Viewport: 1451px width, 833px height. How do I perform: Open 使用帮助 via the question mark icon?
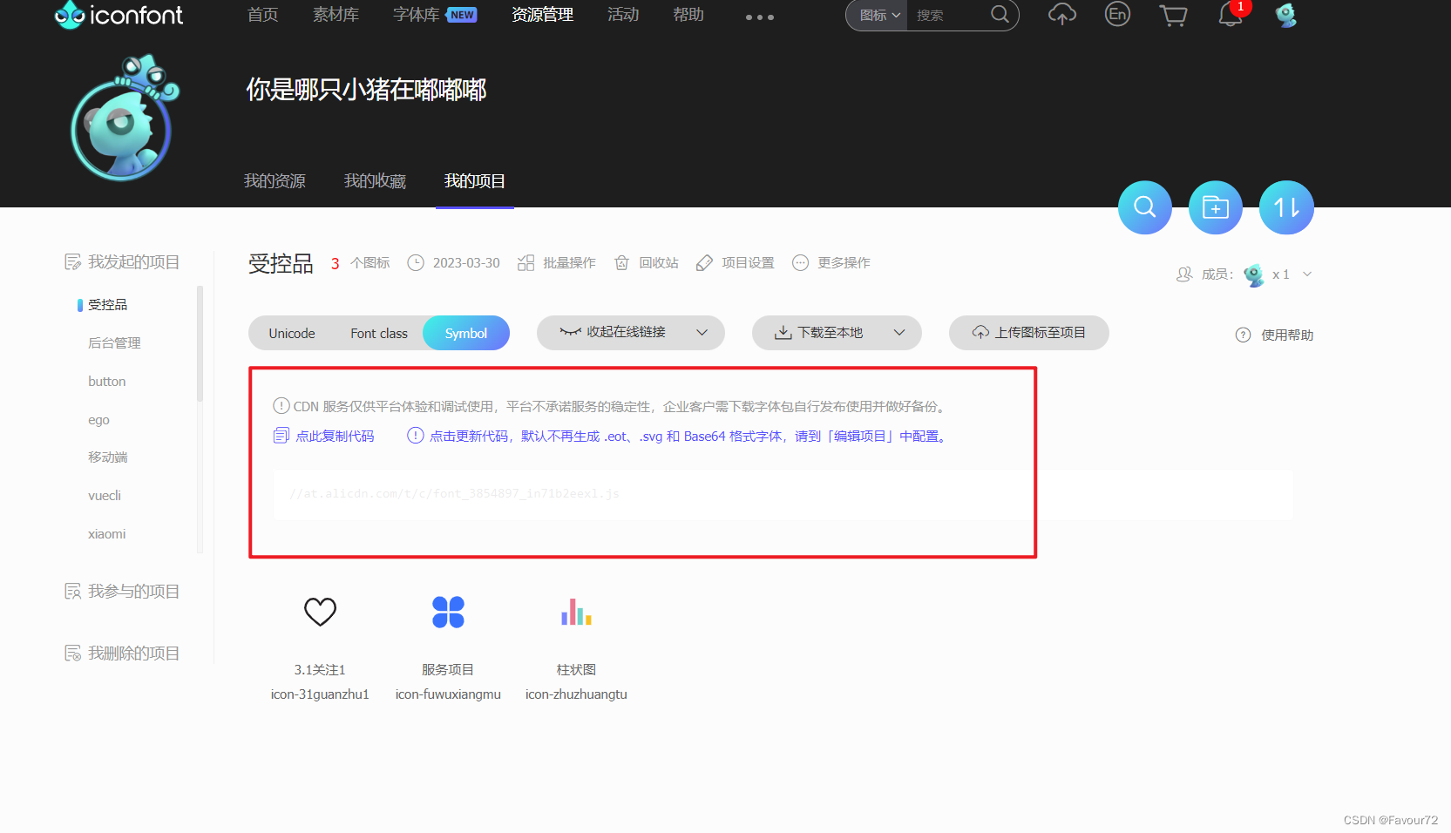(x=1242, y=335)
